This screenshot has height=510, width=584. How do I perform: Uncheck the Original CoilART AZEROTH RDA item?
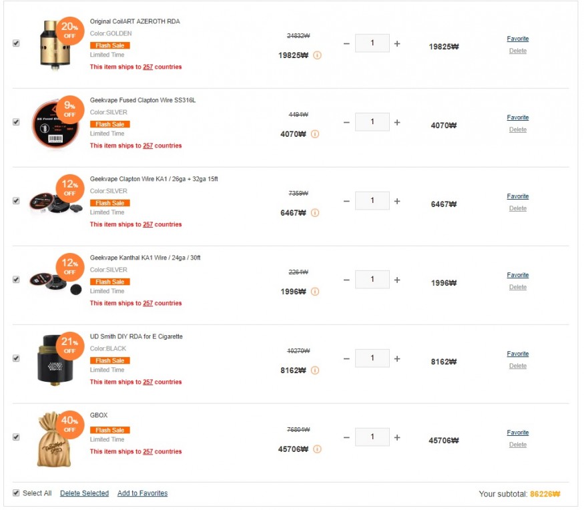[x=16, y=43]
